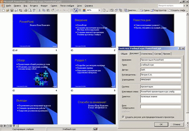The image size is (189, 131).
Task: Open the Формат menu
Action: [44, 6]
